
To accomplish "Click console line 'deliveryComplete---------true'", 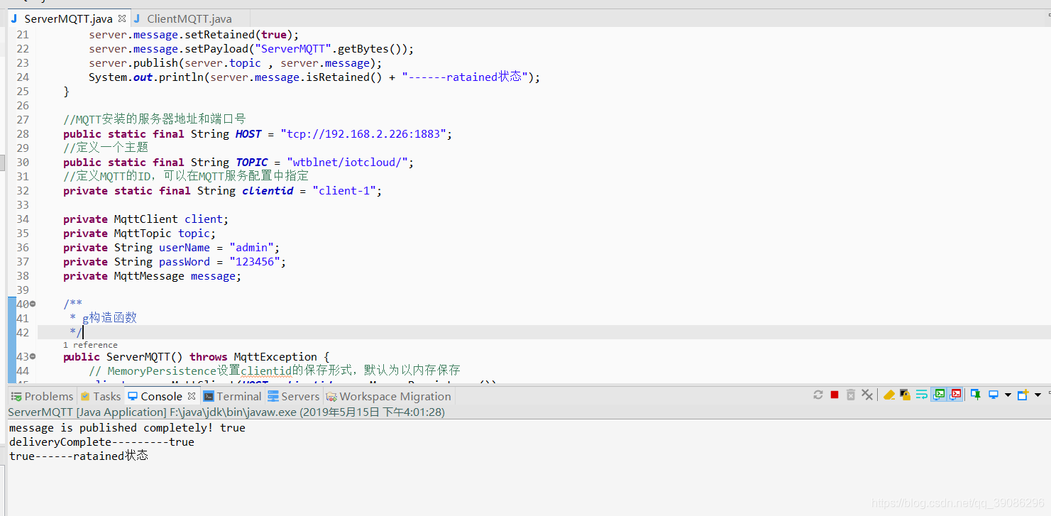I will point(101,442).
